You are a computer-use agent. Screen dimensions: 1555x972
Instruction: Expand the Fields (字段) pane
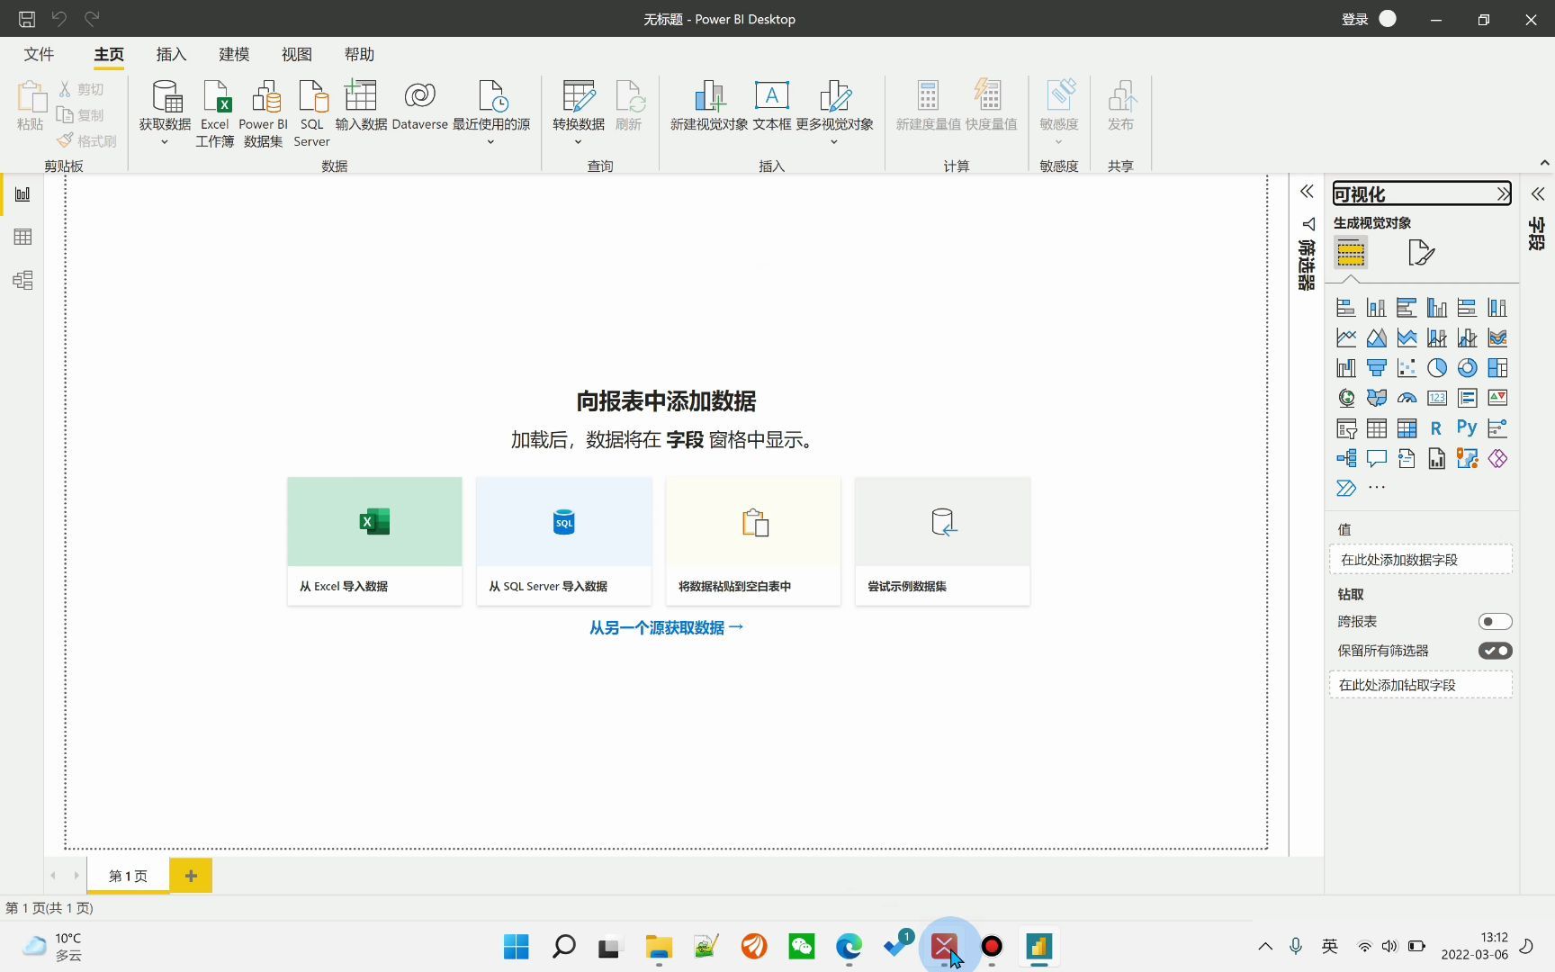(x=1538, y=193)
